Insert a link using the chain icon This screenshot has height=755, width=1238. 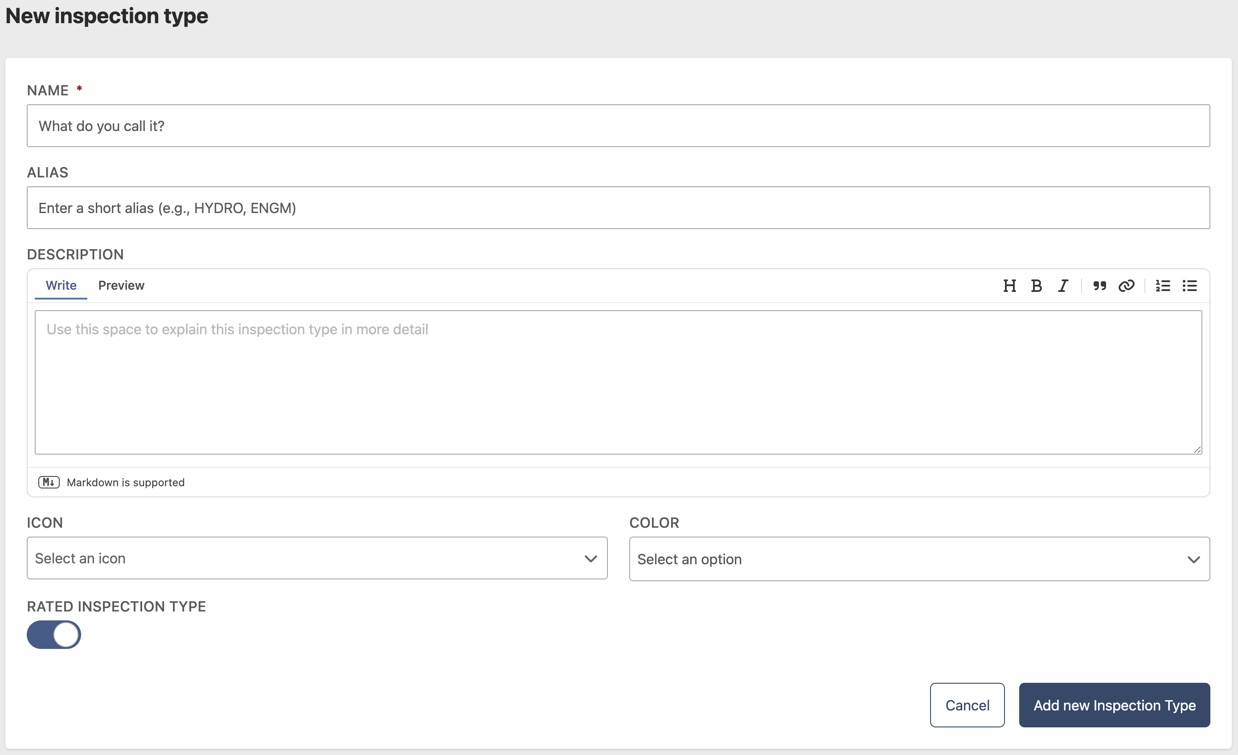tap(1127, 286)
